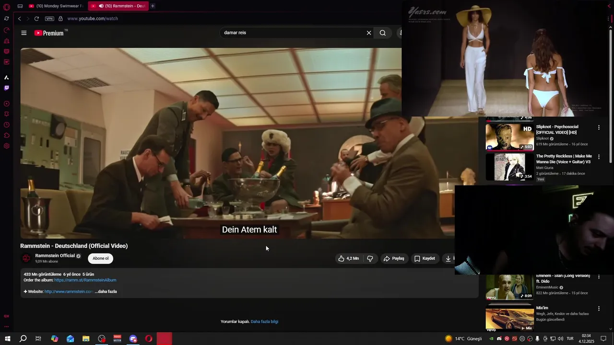Switch the TUR keyboard language indicator
The width and height of the screenshot is (614, 345).
click(x=570, y=339)
